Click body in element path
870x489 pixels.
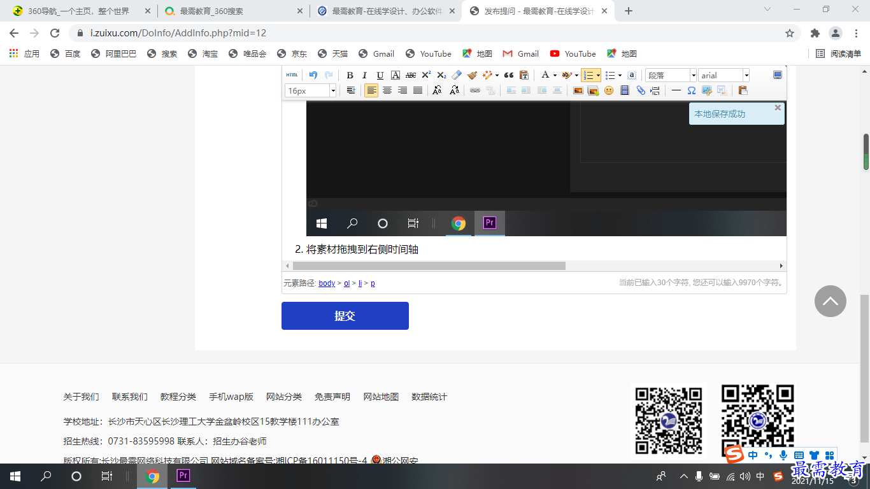pyautogui.click(x=327, y=283)
